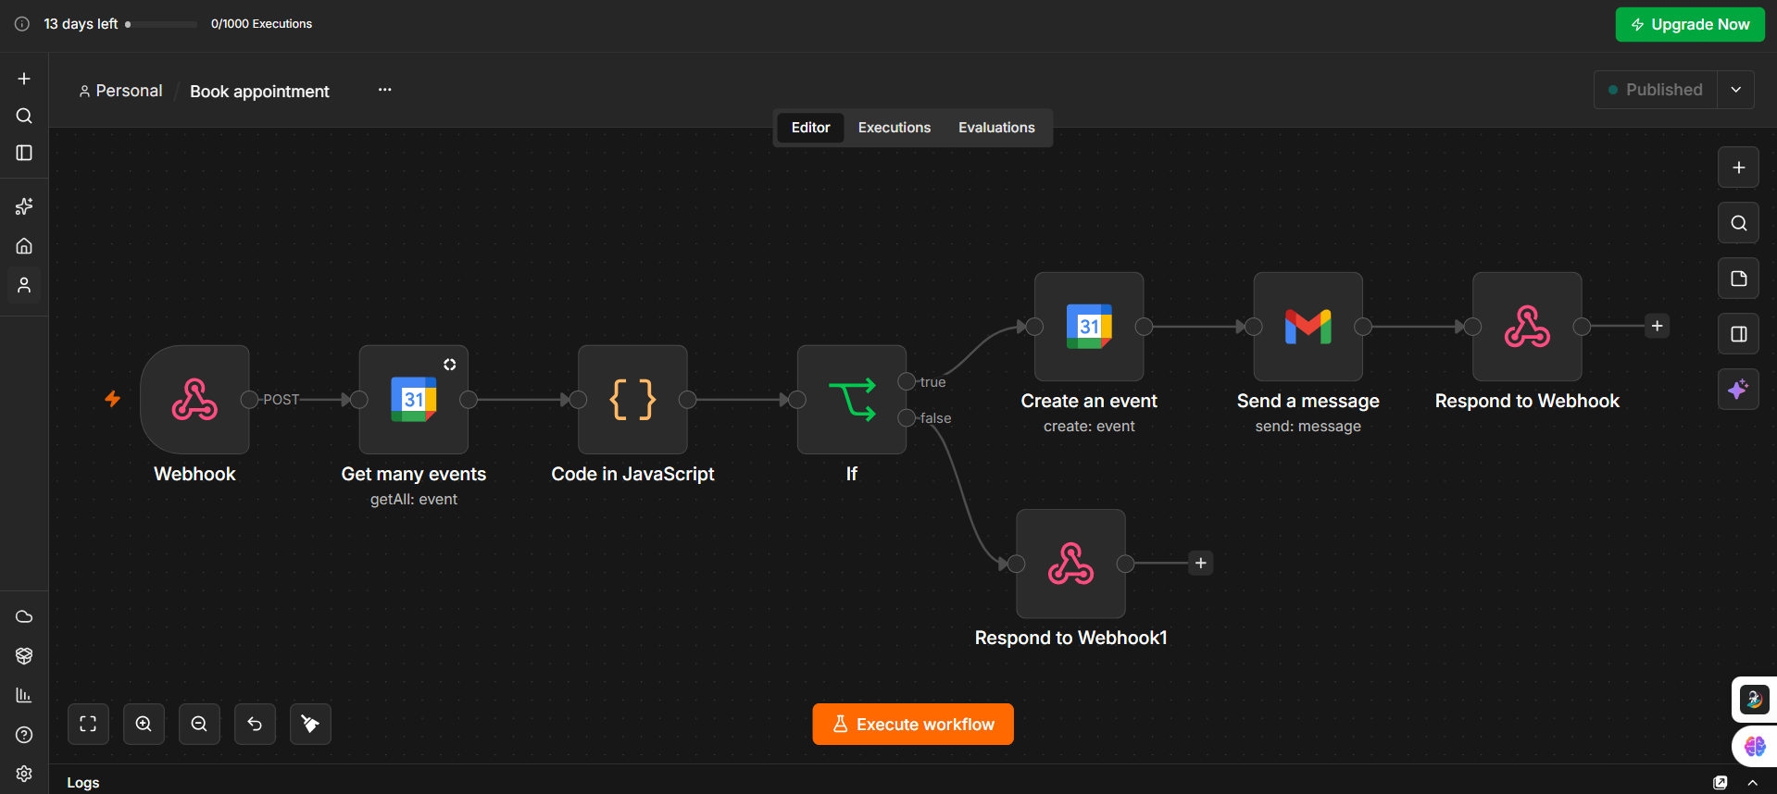The image size is (1777, 794).
Task: Fit workflow to view
Action: pyautogui.click(x=88, y=724)
